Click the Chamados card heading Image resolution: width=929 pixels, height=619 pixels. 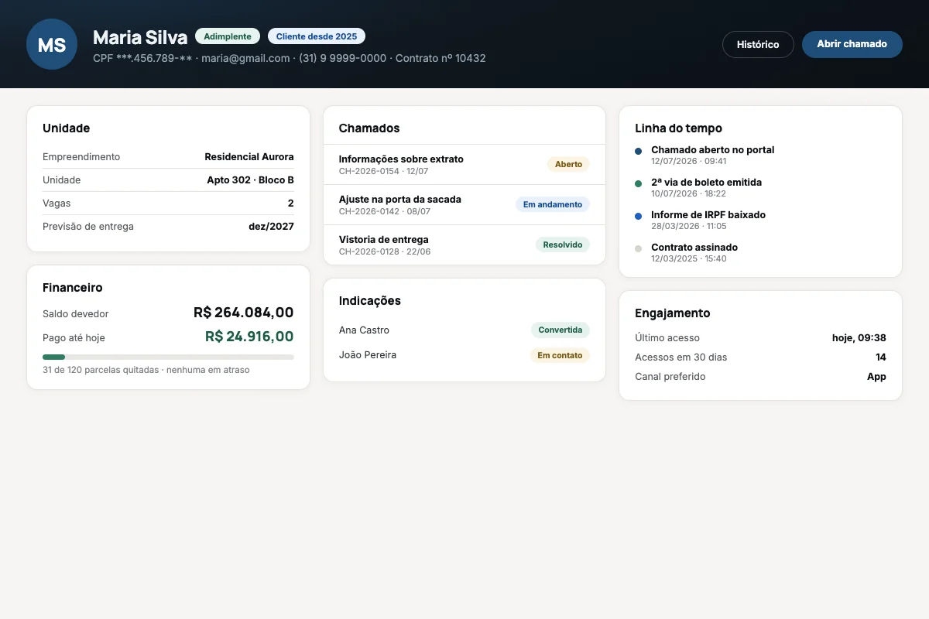pyautogui.click(x=369, y=128)
